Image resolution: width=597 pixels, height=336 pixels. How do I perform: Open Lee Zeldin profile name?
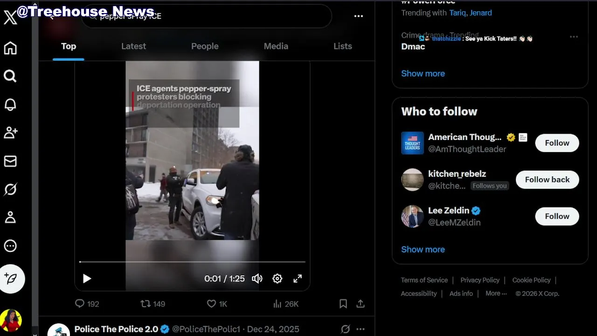point(449,210)
